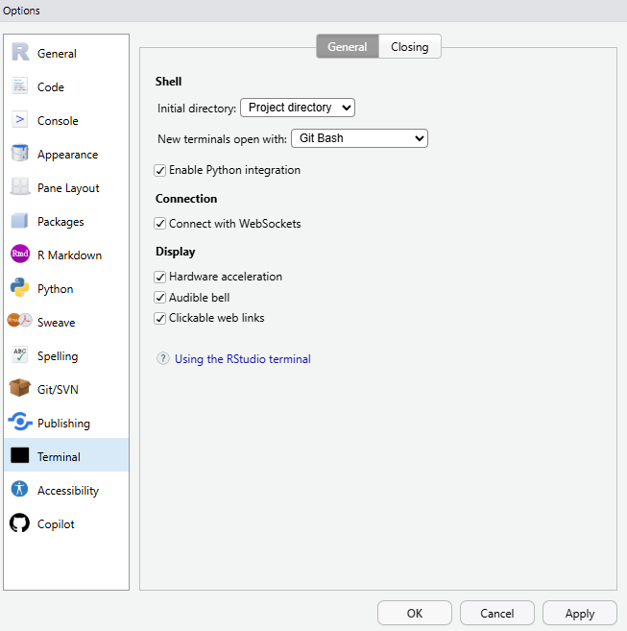Open the R Markdown section label
This screenshot has height=631, width=627.
tap(70, 255)
